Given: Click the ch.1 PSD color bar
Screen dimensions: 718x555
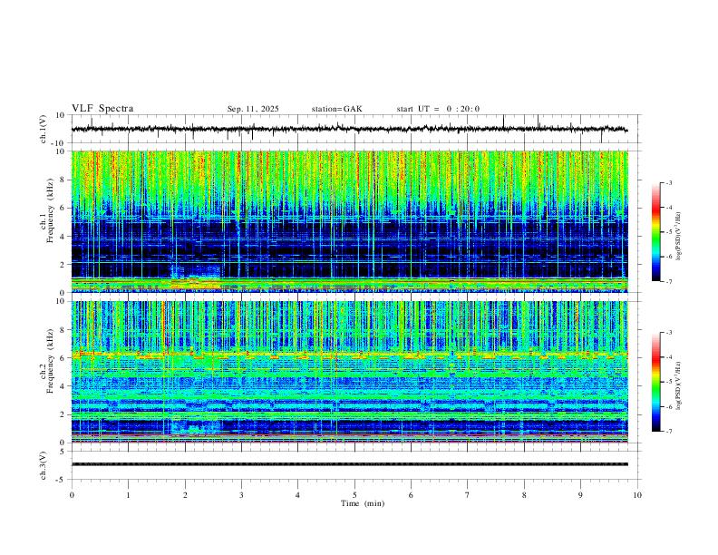Looking at the screenshot, I should (656, 232).
